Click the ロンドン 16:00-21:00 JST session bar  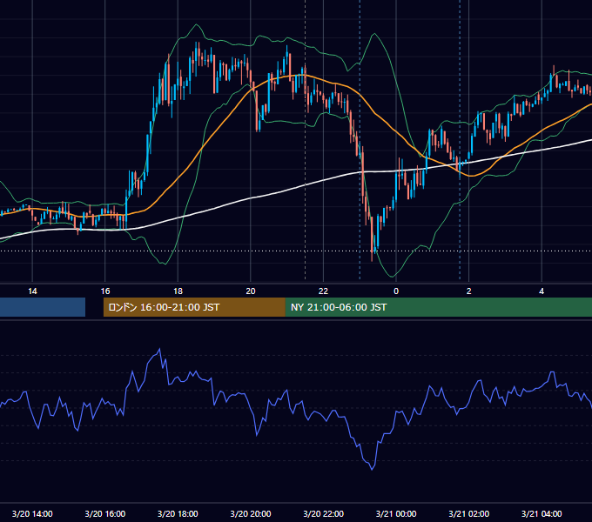tap(194, 307)
